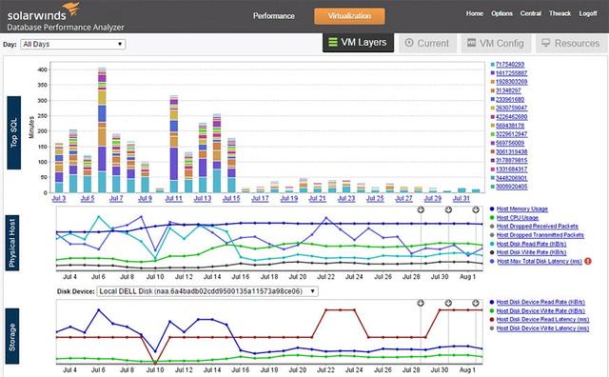Click rightmost event marker in Storage chart
This screenshot has width=609, height=377.
tap(476, 303)
